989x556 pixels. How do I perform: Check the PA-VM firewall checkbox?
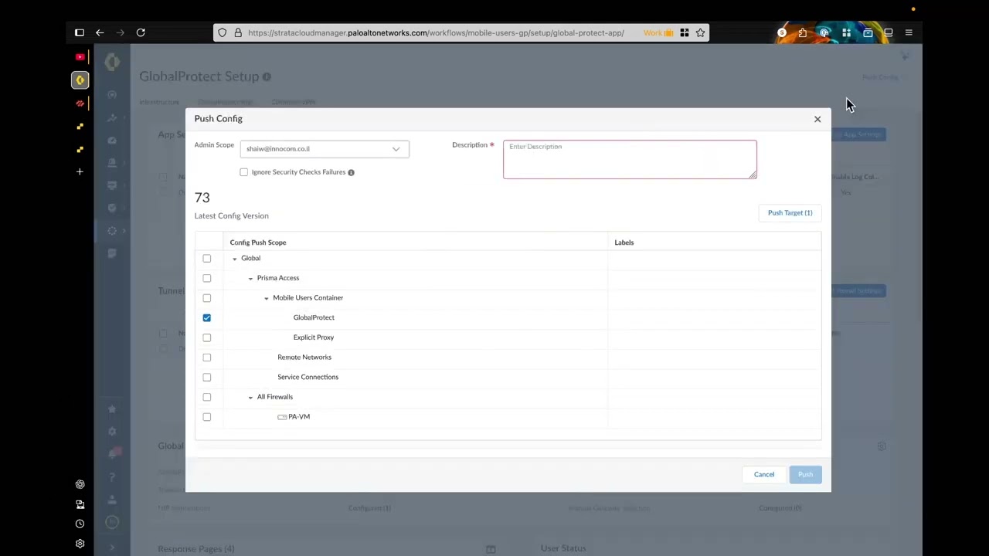[x=206, y=417]
